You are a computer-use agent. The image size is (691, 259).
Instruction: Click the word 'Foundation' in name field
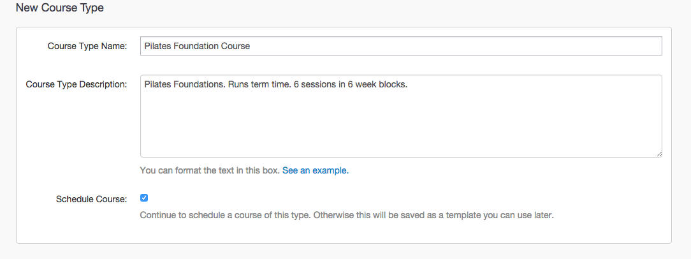click(196, 46)
